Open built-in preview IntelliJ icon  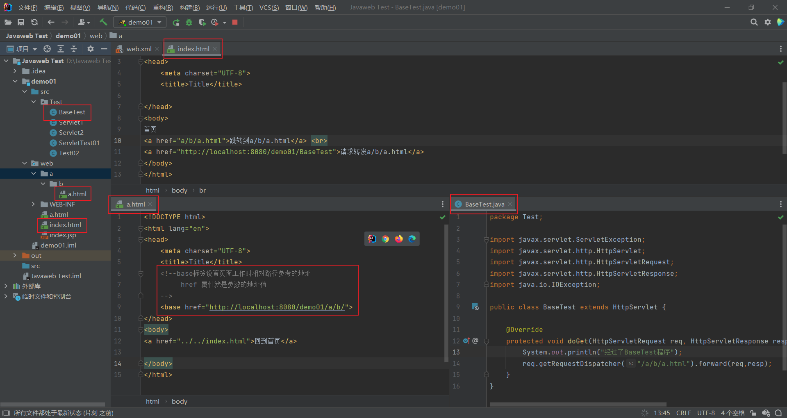372,239
